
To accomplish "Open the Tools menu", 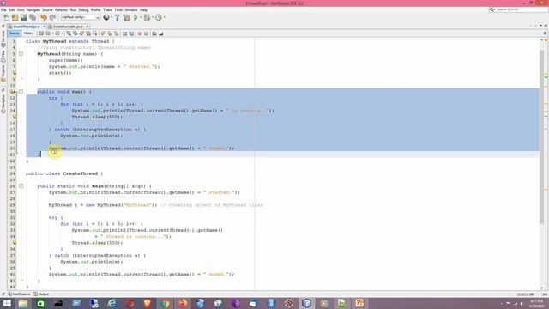I will click(x=118, y=9).
